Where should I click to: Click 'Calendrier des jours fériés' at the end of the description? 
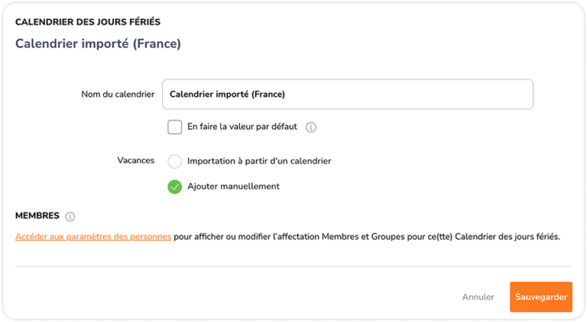click(x=508, y=237)
